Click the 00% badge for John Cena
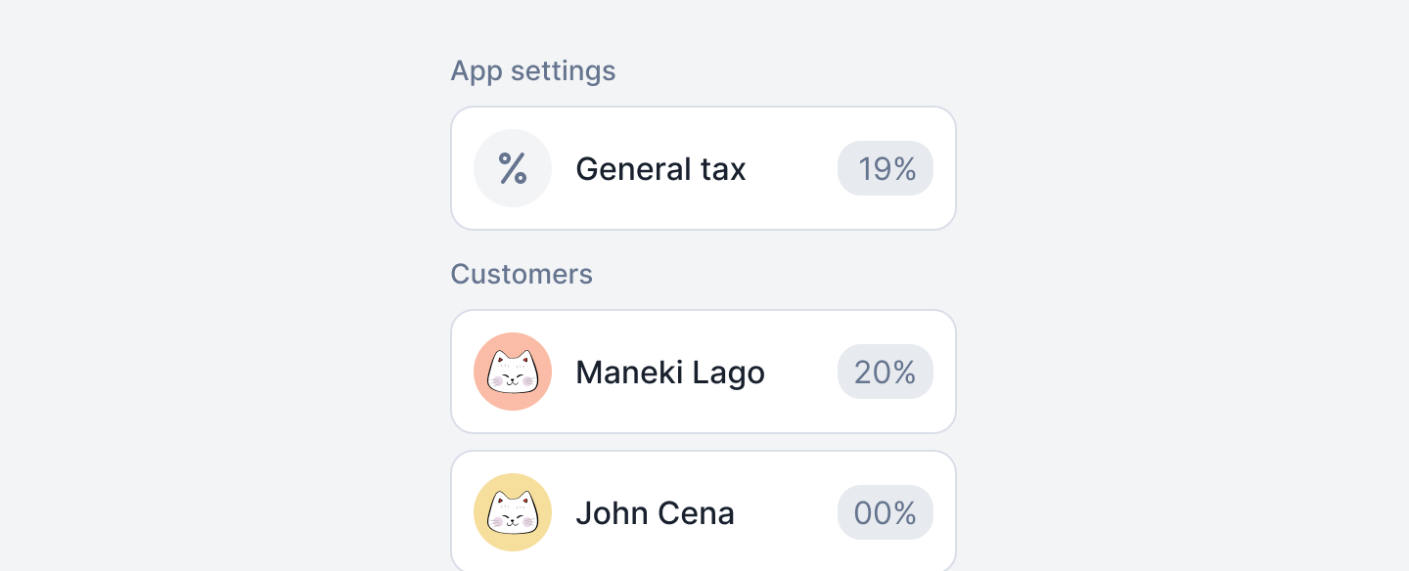Image resolution: width=1409 pixels, height=571 pixels. [x=886, y=512]
